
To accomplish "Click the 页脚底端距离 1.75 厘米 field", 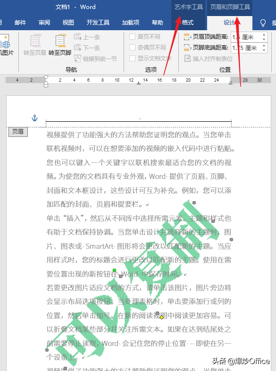I will point(246,48).
